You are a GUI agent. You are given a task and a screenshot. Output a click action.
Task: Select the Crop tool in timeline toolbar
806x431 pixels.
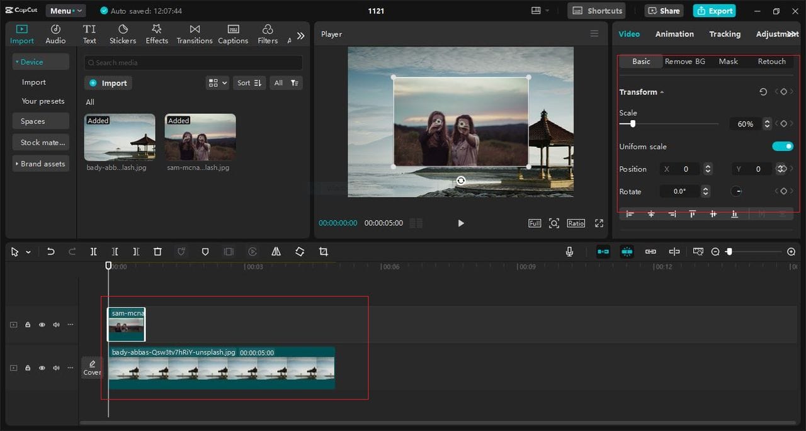coord(323,252)
